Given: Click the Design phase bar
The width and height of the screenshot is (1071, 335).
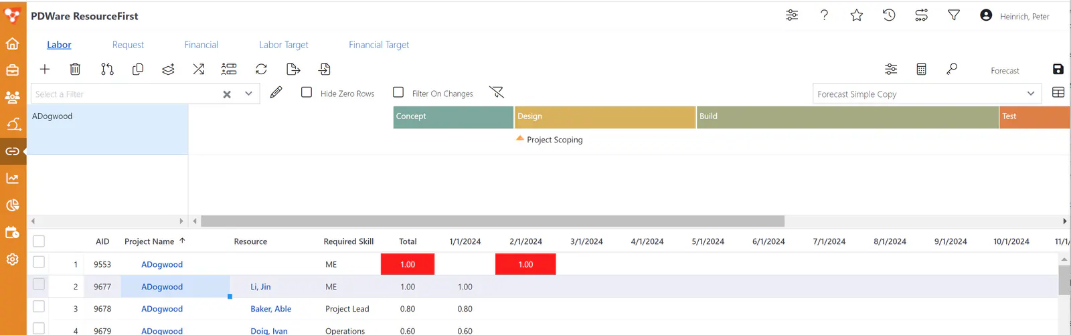Looking at the screenshot, I should tap(605, 116).
